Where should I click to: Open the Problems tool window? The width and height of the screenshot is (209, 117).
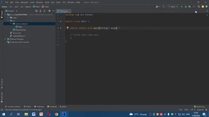tap(39, 107)
